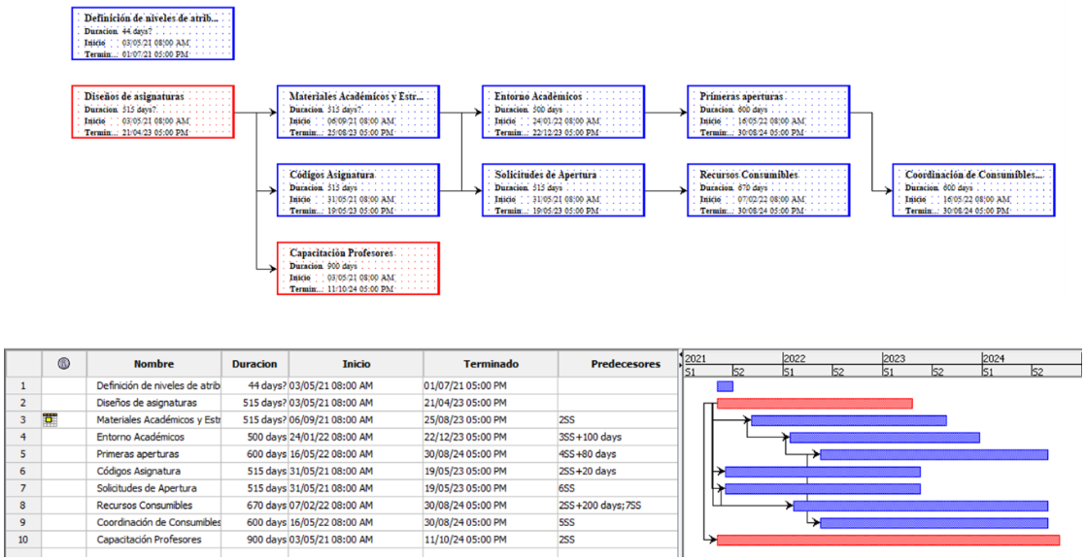Screen dimensions: 1086x560
Task: Select the red Gantt bar for Capacitación Profesores
Action: (888, 540)
